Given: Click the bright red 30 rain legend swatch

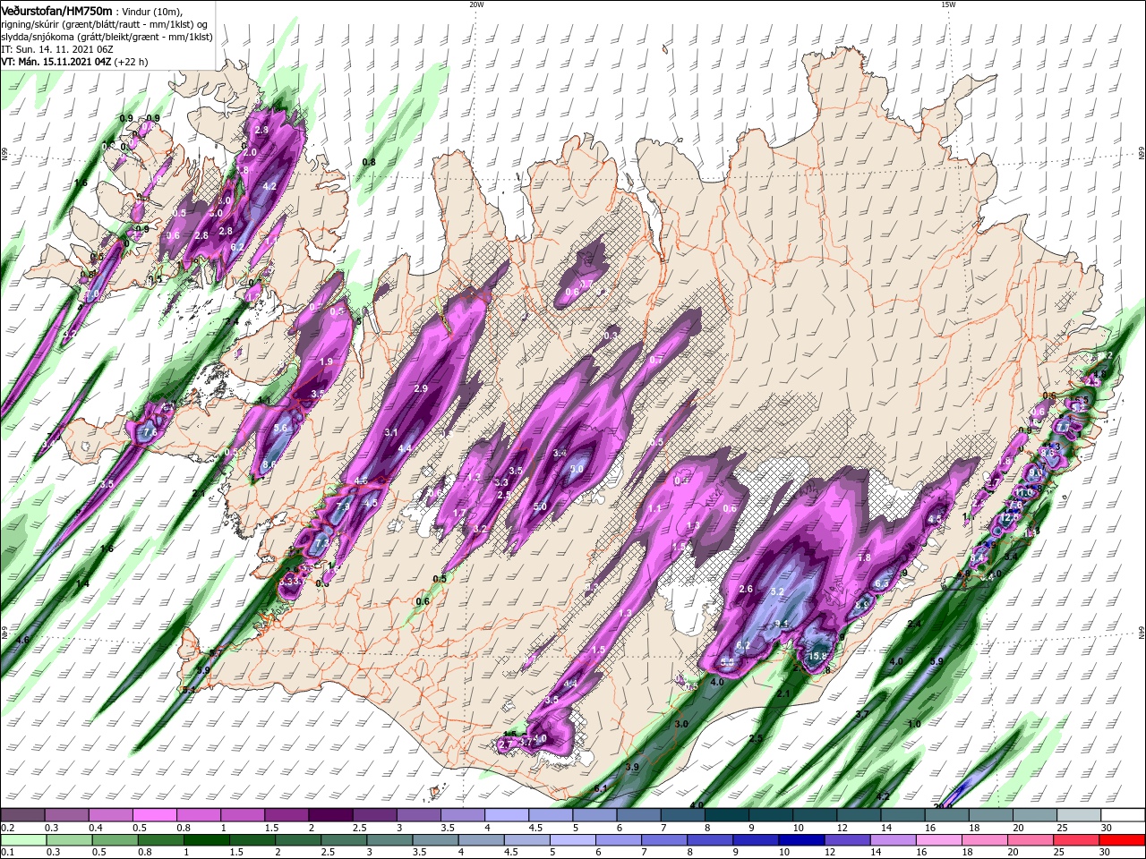Looking at the screenshot, I should [1123, 840].
